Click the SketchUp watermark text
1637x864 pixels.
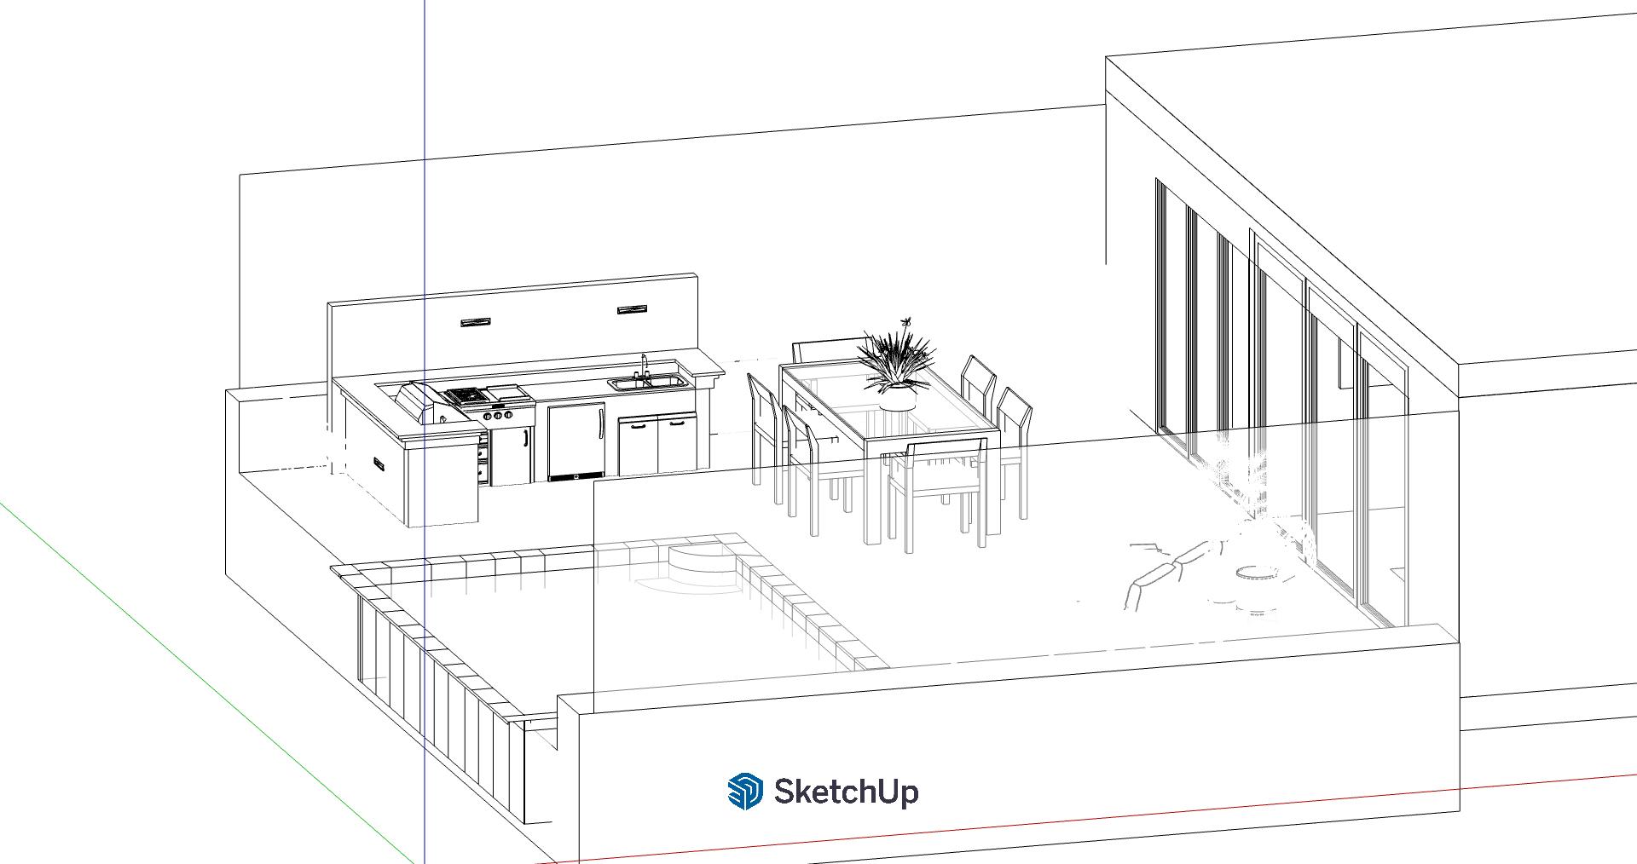pyautogui.click(x=846, y=792)
